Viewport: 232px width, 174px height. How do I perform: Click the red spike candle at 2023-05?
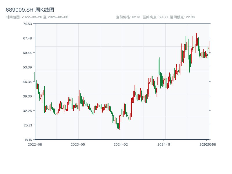tap(79, 100)
